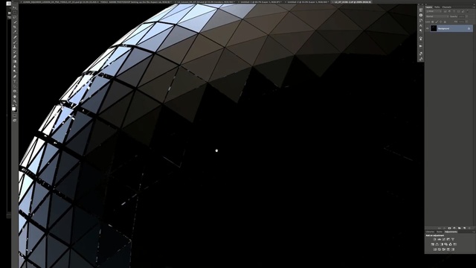Add a Vibrance adjustment
The height and width of the screenshot is (268, 476).
click(x=453, y=240)
